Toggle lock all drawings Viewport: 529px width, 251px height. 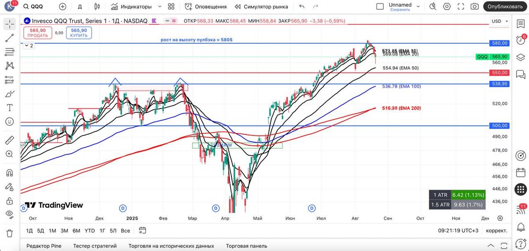[x=10, y=201]
